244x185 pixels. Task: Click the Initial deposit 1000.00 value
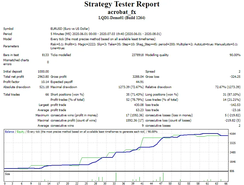click(43, 71)
